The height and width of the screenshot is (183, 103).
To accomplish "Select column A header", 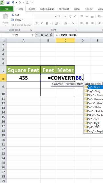I will pos(23,41).
